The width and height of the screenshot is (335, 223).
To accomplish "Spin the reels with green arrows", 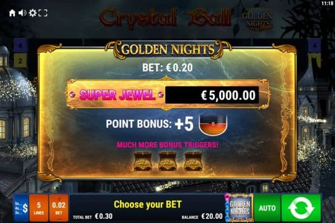I will coord(301,208).
